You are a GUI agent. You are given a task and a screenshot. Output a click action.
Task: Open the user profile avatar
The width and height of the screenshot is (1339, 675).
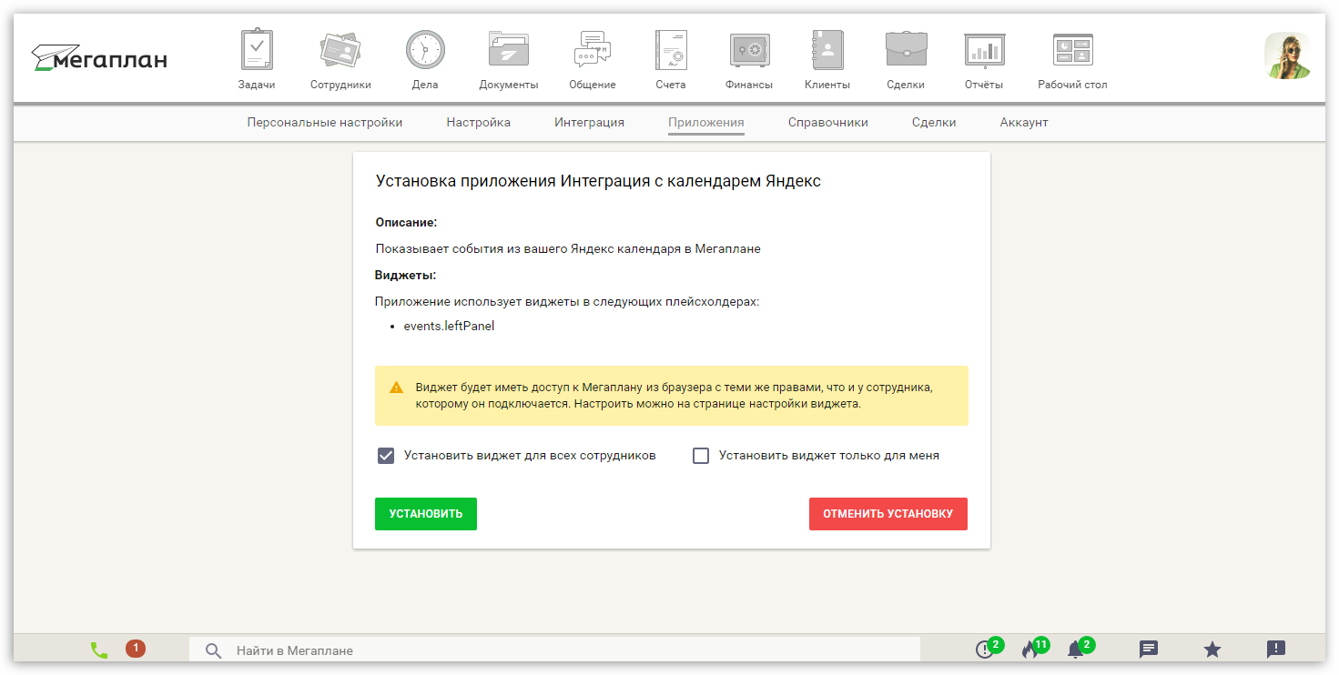pos(1287,55)
